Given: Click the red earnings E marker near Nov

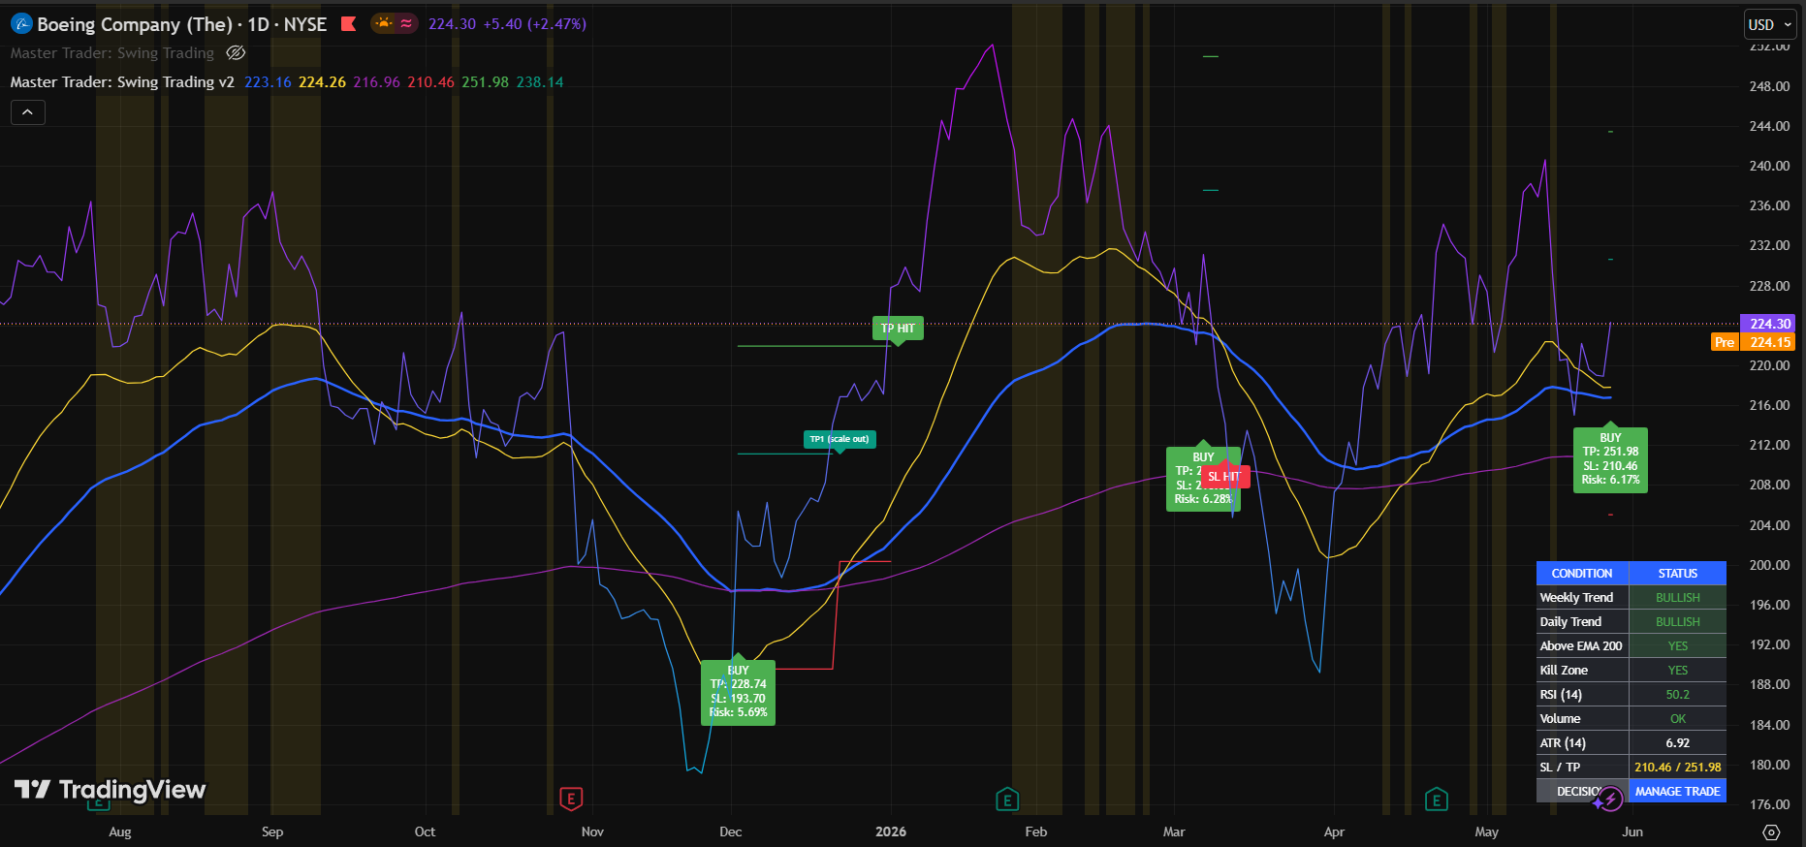Looking at the screenshot, I should tap(571, 800).
